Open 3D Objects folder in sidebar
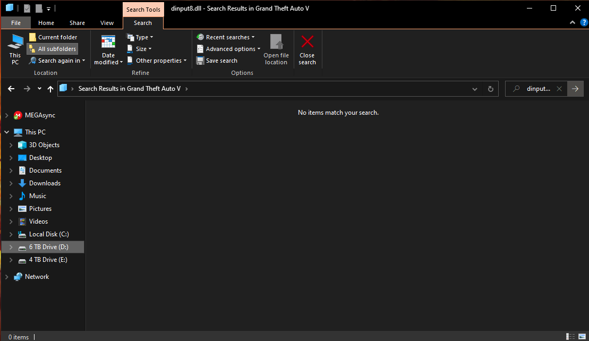 pos(44,145)
